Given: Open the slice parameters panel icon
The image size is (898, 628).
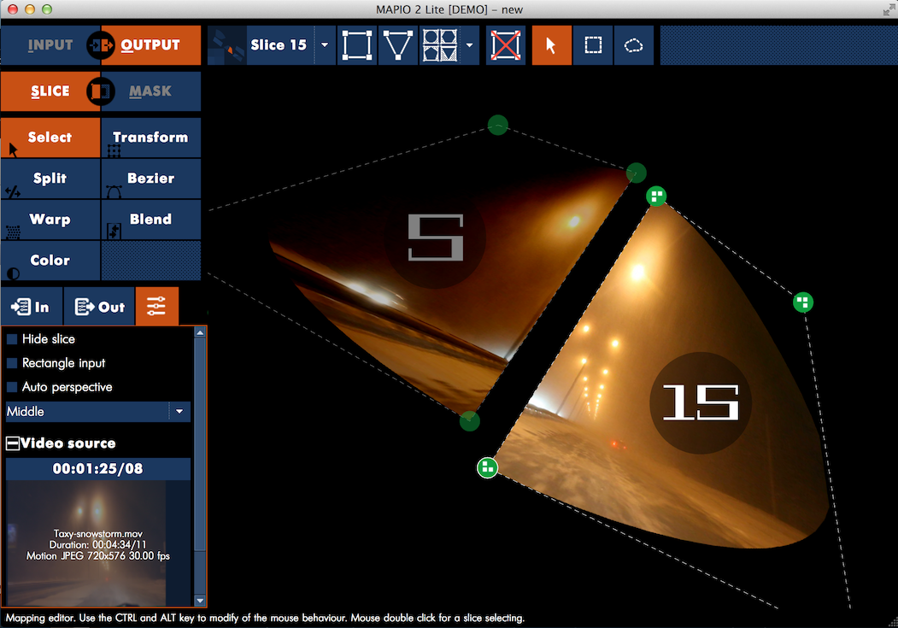Looking at the screenshot, I should tap(156, 306).
